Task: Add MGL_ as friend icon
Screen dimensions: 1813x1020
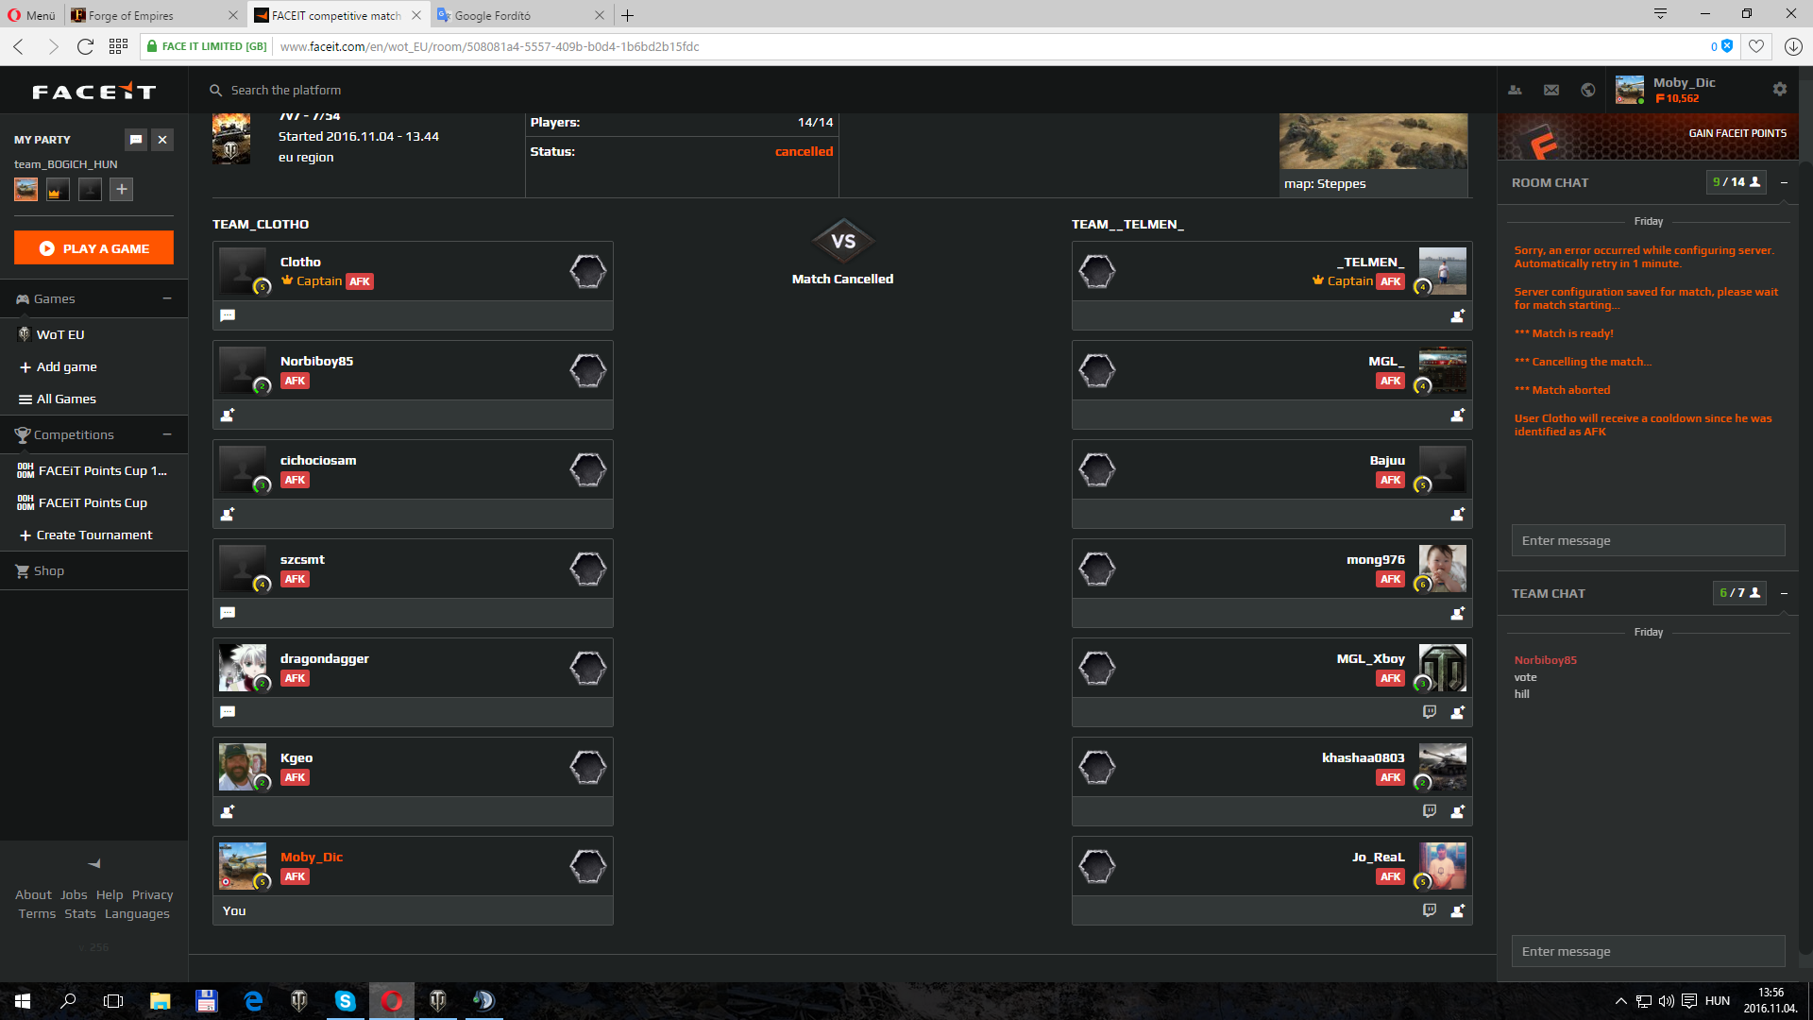Action: click(x=1458, y=415)
